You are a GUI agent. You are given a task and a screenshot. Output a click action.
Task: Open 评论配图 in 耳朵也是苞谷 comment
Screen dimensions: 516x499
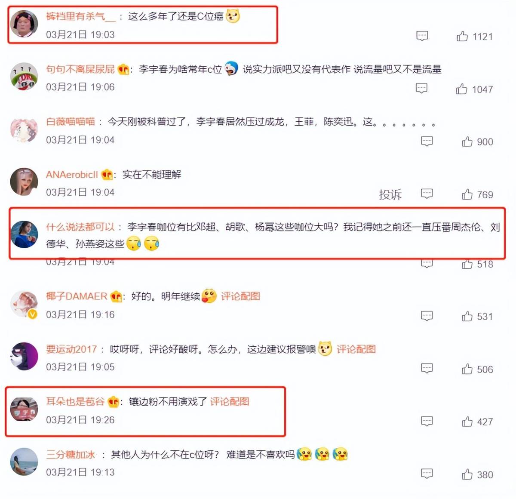point(230,401)
